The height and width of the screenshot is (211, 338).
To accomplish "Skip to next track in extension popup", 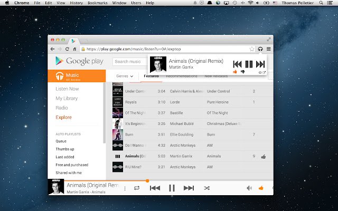I will click(x=260, y=64).
